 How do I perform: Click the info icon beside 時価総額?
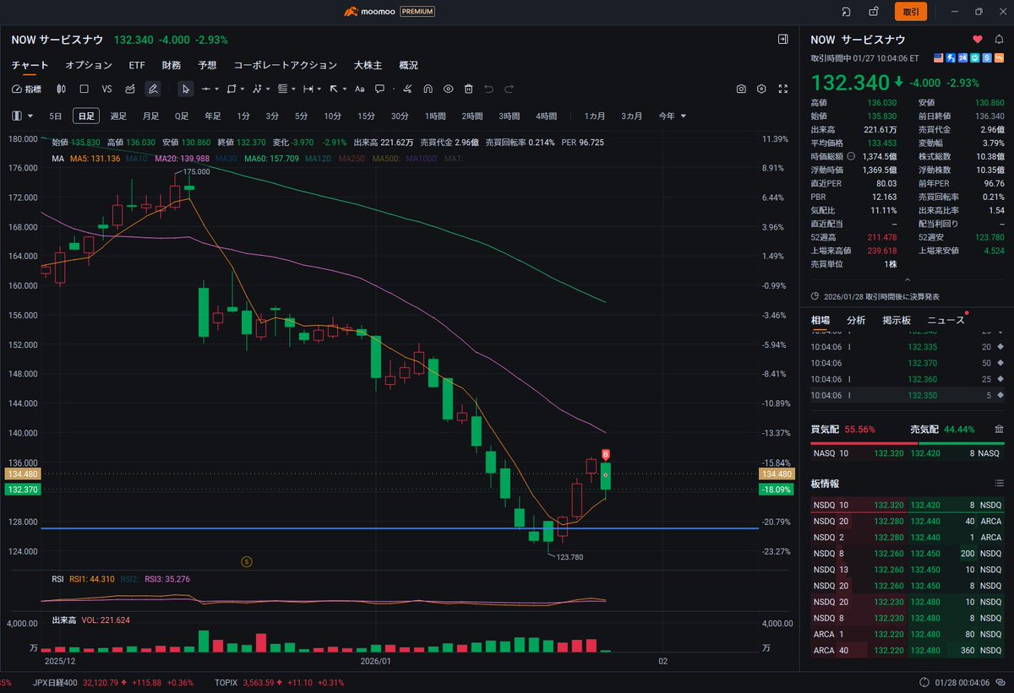coord(851,156)
